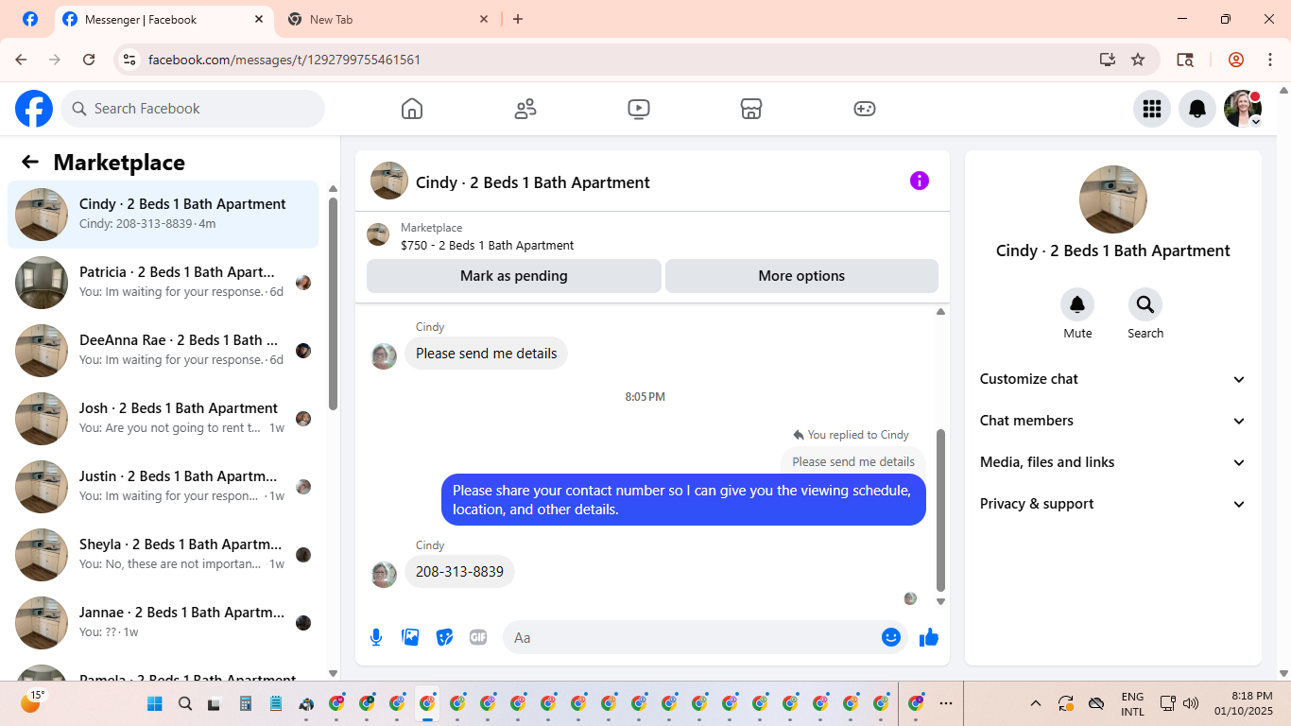Switch to the New Tab browser tab
1291x726 pixels.
[x=387, y=19]
